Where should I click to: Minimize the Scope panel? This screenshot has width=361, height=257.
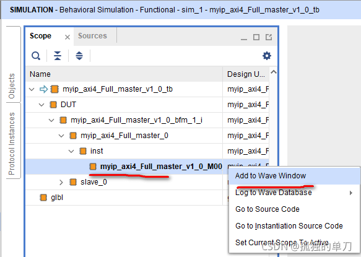coord(244,38)
